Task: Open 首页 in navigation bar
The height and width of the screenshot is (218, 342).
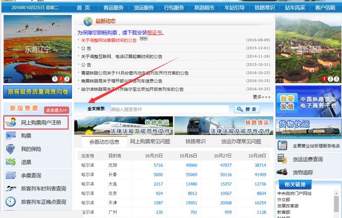Action: pyautogui.click(x=83, y=7)
